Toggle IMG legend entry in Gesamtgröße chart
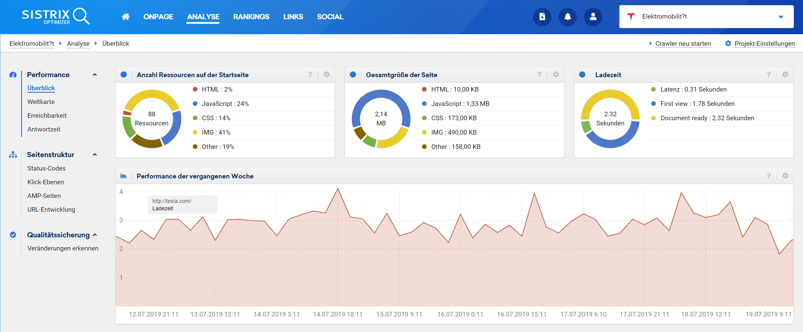This screenshot has height=332, width=803. (454, 132)
